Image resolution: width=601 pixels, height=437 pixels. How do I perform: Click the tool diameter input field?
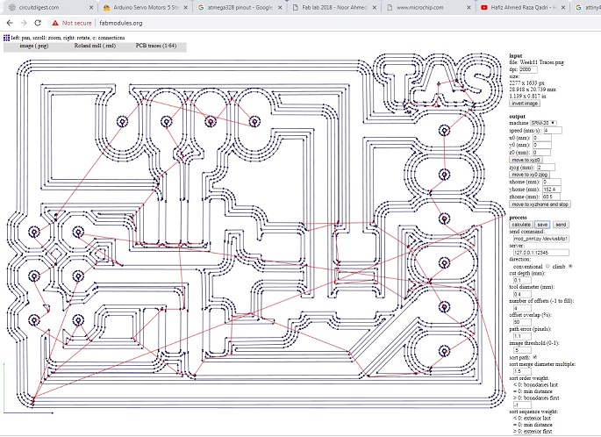(522, 294)
